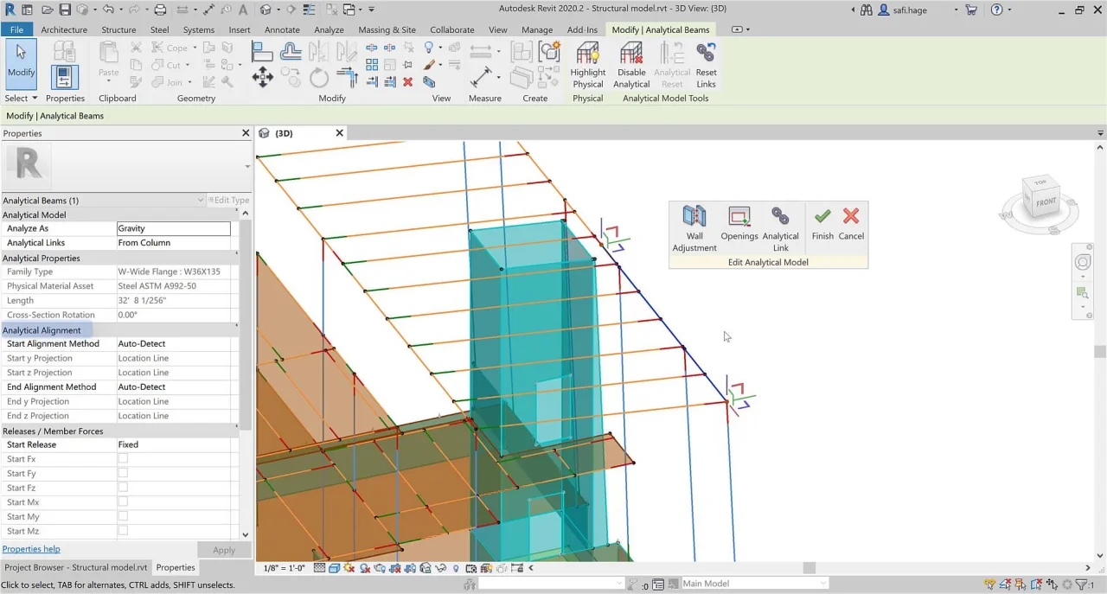Viewport: 1107px width, 594px height.
Task: Toggle the Properties palette ribbon button
Action: click(x=64, y=77)
